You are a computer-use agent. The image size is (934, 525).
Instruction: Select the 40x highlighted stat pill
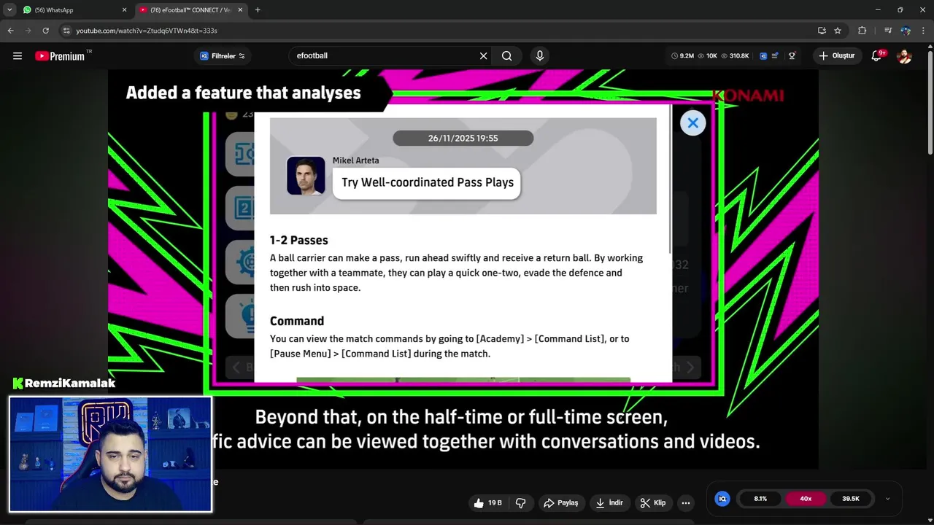point(806,499)
